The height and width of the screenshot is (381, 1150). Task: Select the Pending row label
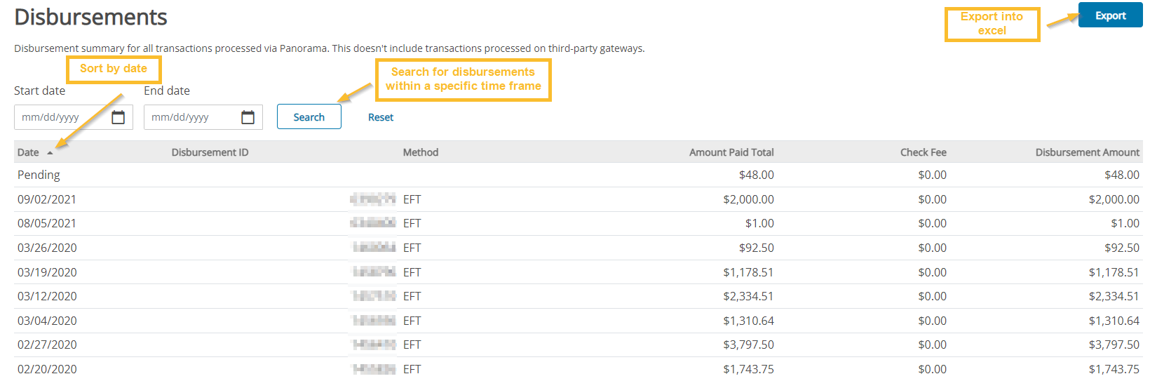pyautogui.click(x=39, y=175)
